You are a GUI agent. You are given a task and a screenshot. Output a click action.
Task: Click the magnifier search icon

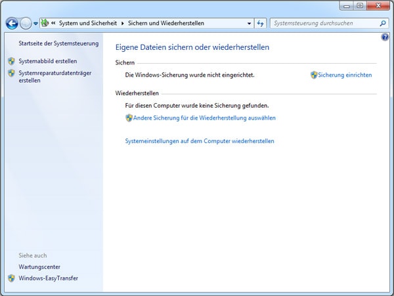(383, 24)
